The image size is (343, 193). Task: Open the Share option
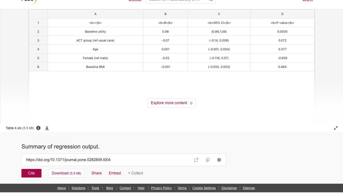click(x=96, y=173)
